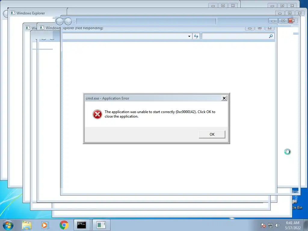Screen dimensions: 308x231
Task: Open the clock showing 6:41 AM
Action: click(293, 225)
